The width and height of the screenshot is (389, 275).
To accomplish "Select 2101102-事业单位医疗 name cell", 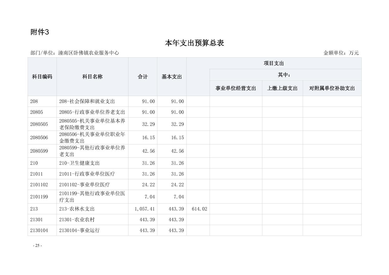I will 92,185.
